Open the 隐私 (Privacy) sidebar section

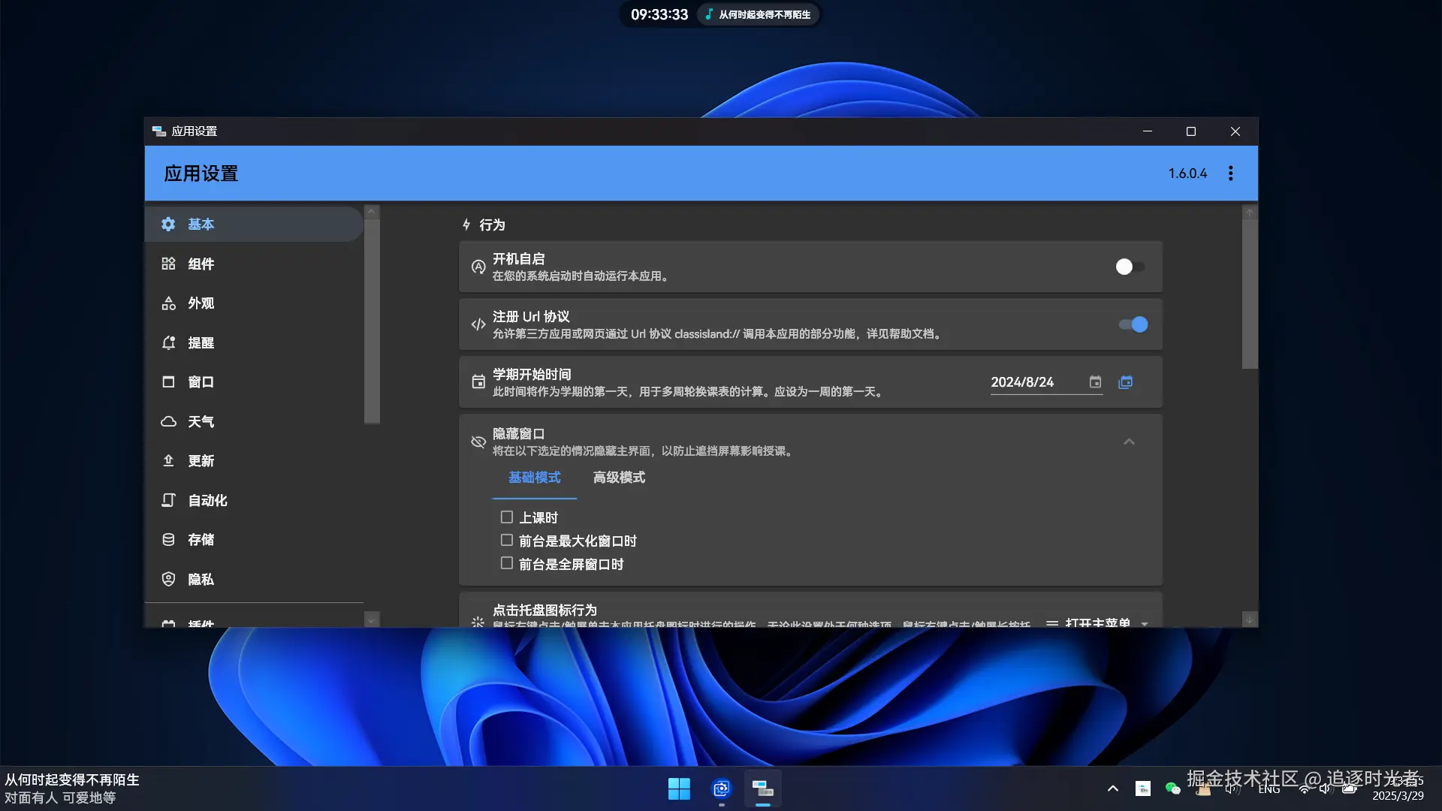pos(201,579)
